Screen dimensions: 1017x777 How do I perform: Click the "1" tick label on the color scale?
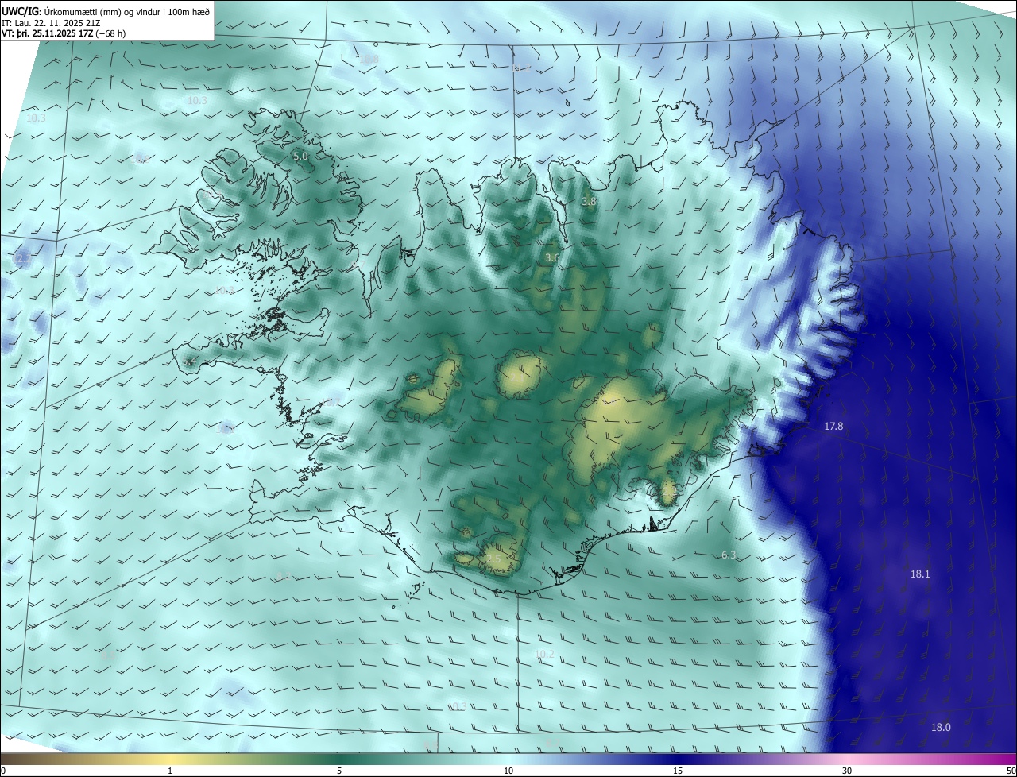tap(170, 771)
